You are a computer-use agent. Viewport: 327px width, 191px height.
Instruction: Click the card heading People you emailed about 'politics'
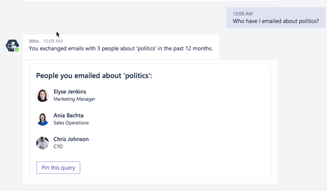94,75
